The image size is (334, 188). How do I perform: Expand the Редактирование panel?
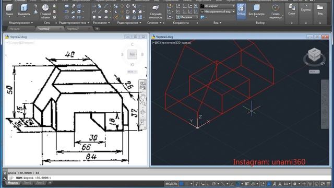(x=129, y=22)
